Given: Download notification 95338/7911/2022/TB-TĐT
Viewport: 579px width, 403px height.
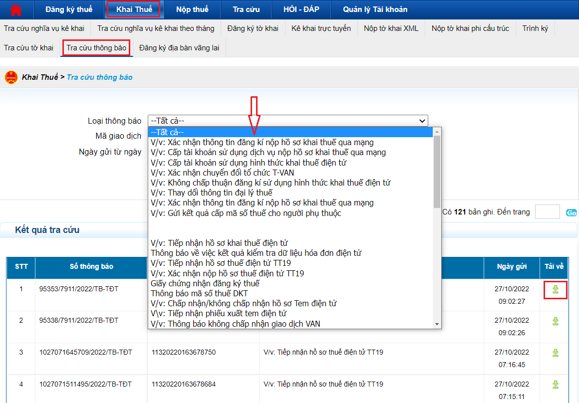Looking at the screenshot, I should coord(556,321).
